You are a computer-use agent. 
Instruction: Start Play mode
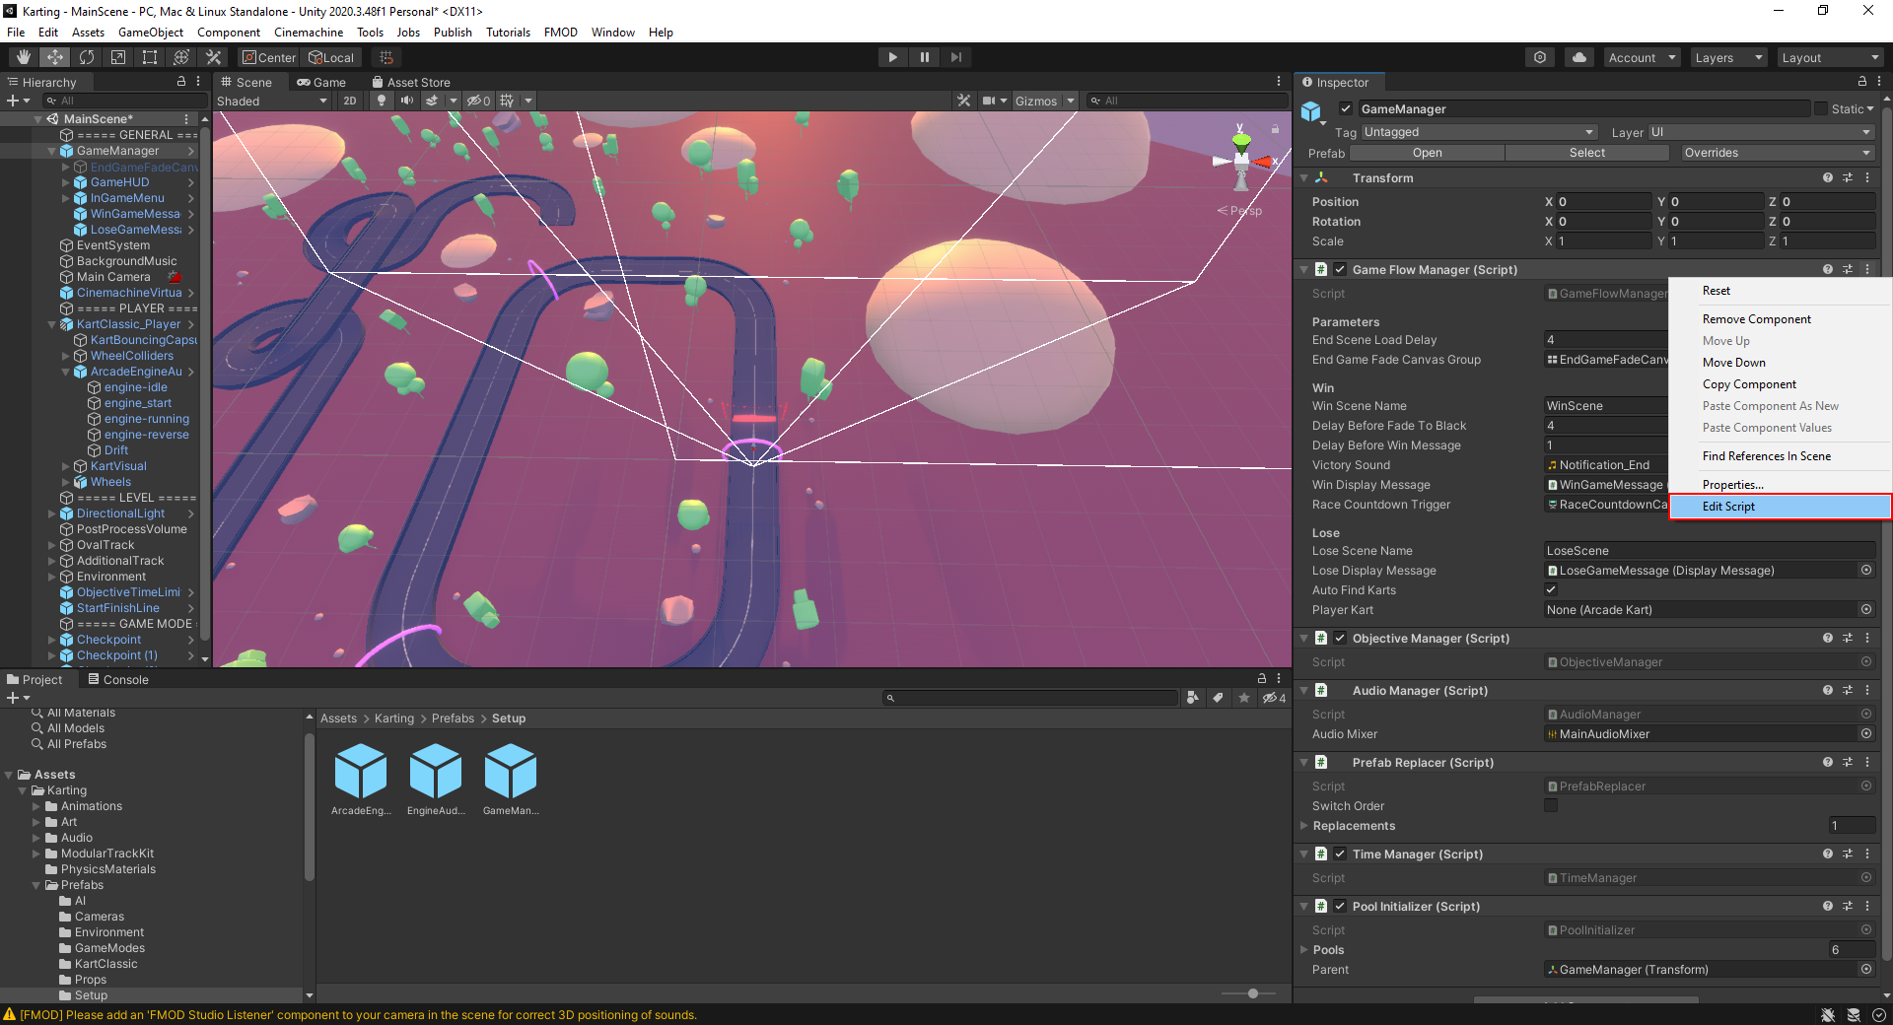point(892,57)
